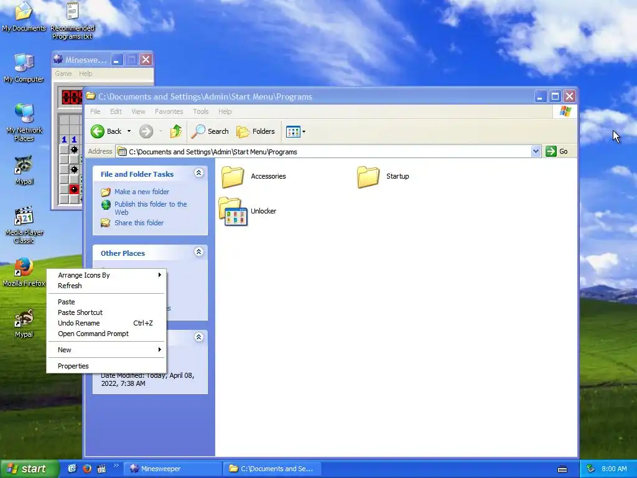Choose Paste from the context menu

click(106, 302)
